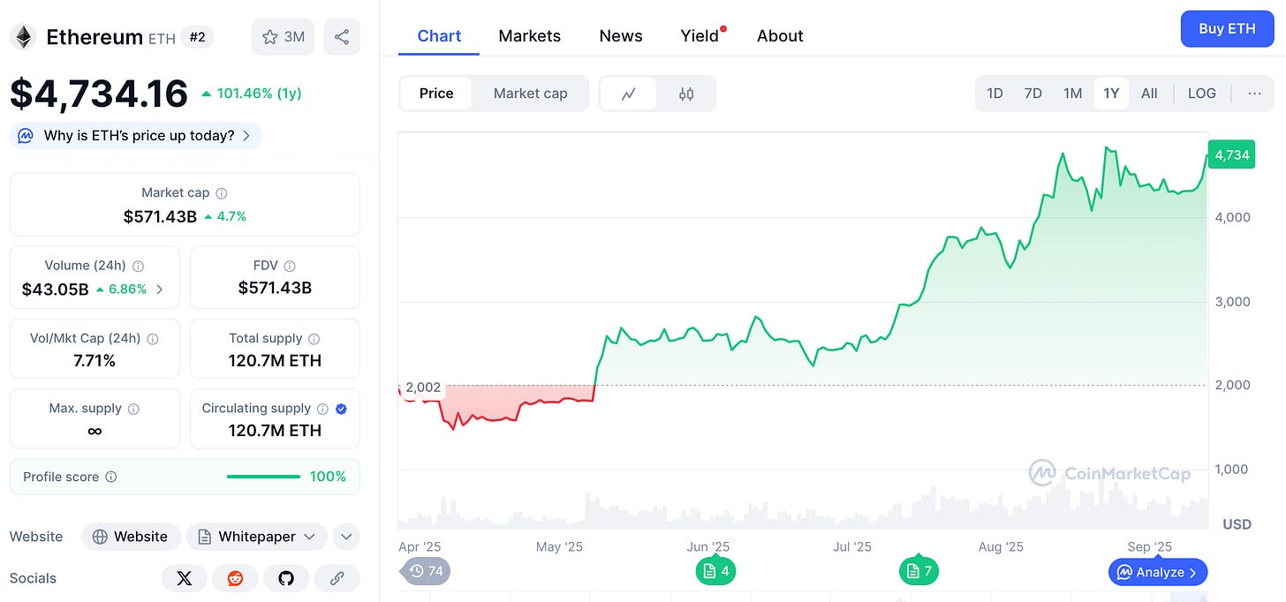Select the Price chart toggle
Viewport: 1286px width, 602px height.
pyautogui.click(x=436, y=94)
